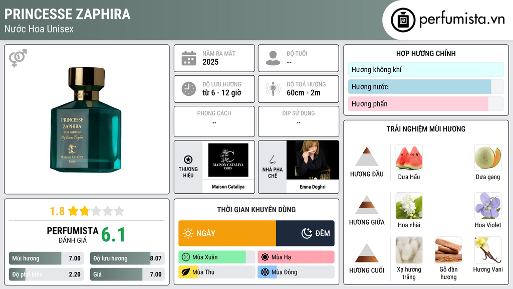Click the snowflake icon for Mùa Đông
This screenshot has height=289, width=513.
(265, 272)
